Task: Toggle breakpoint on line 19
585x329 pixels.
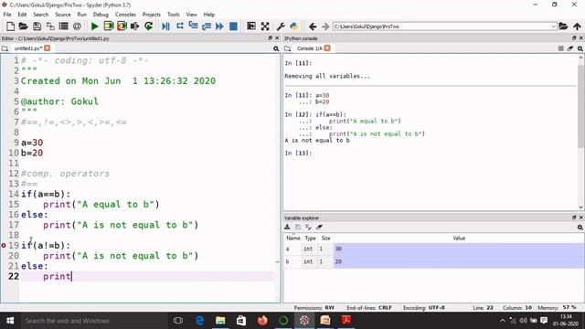Action: point(4,245)
